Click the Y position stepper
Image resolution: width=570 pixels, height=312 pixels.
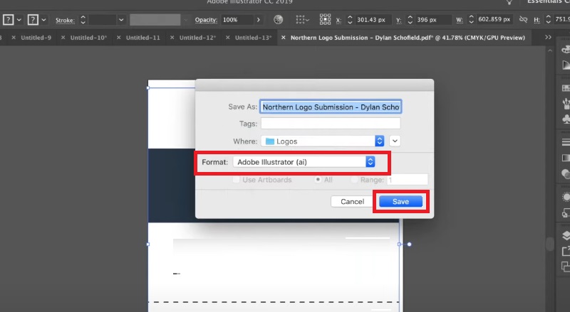pyautogui.click(x=410, y=20)
